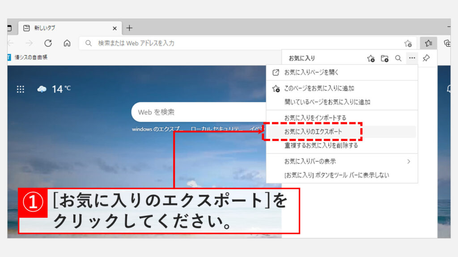Search favorites with the magnifier icon
Viewport: 458px width, 257px height.
tap(398, 58)
